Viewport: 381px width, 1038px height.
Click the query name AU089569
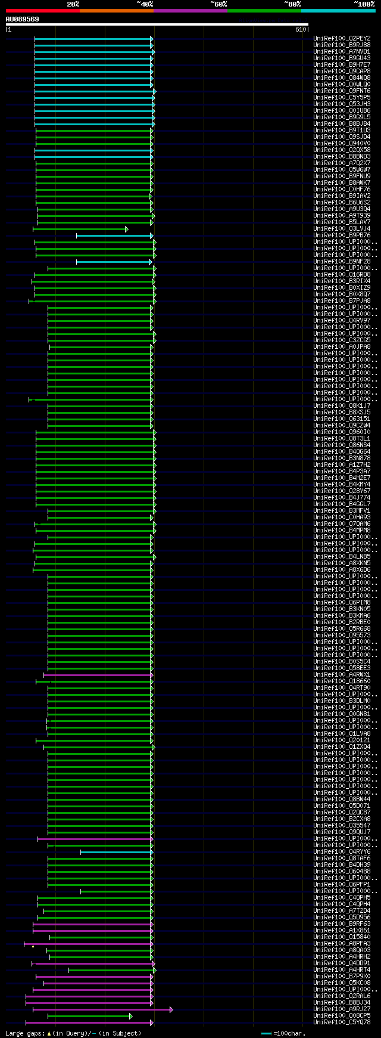pyautogui.click(x=23, y=19)
